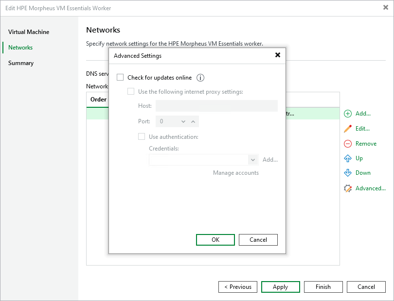Screen dimensions: 394x301
Task: Enable the internet proxy settings checkbox
Action: pos(131,91)
